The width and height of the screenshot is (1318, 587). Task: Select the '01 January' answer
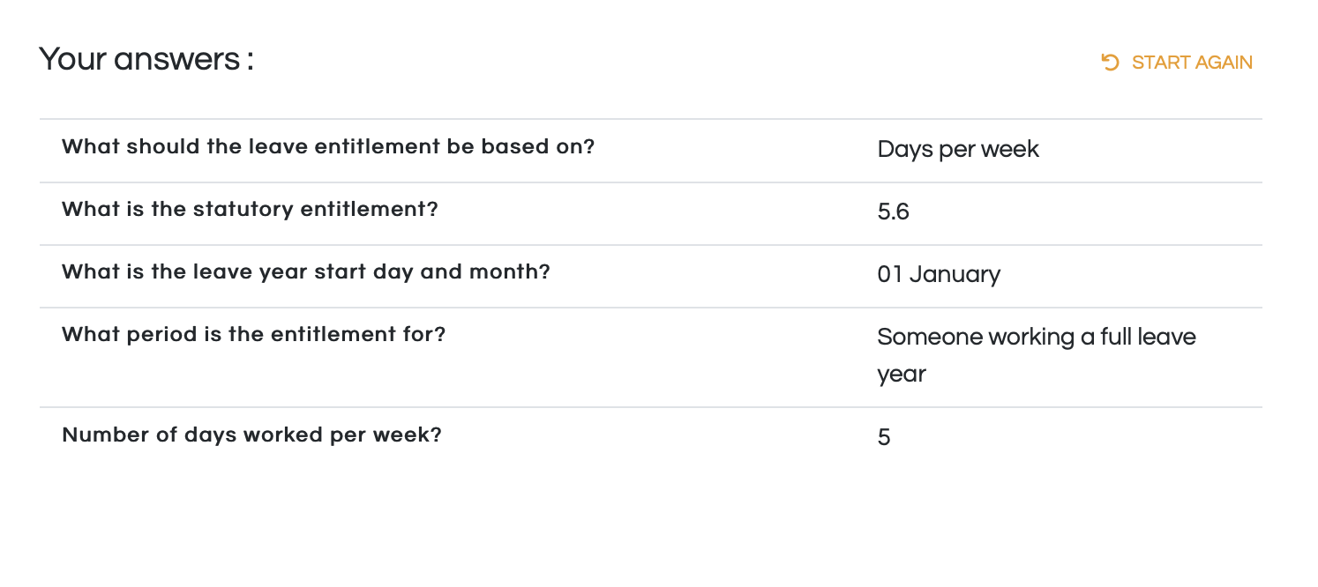click(939, 275)
